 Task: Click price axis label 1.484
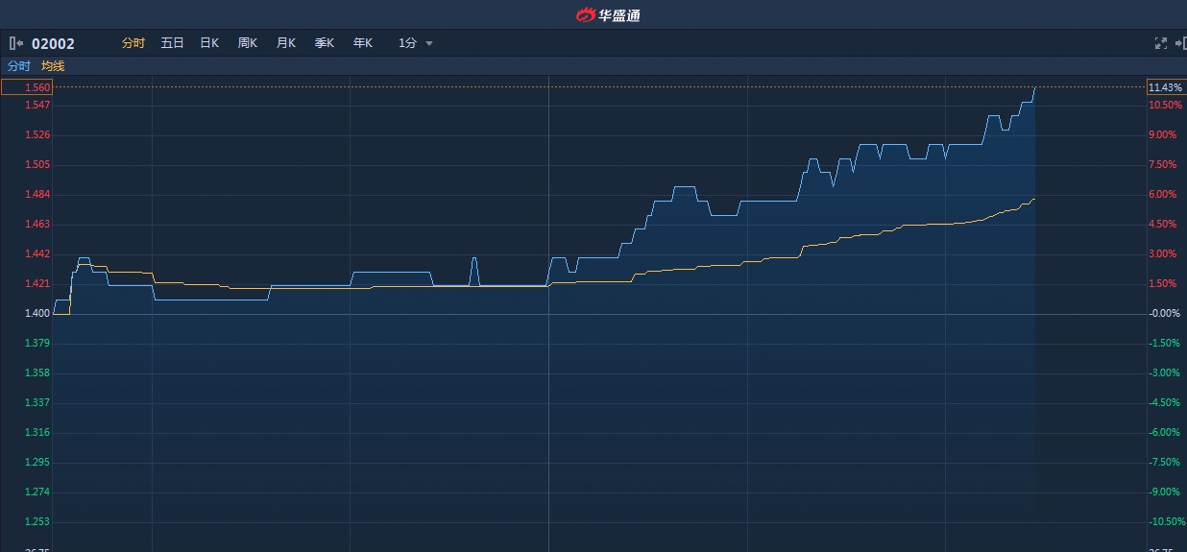[37, 194]
